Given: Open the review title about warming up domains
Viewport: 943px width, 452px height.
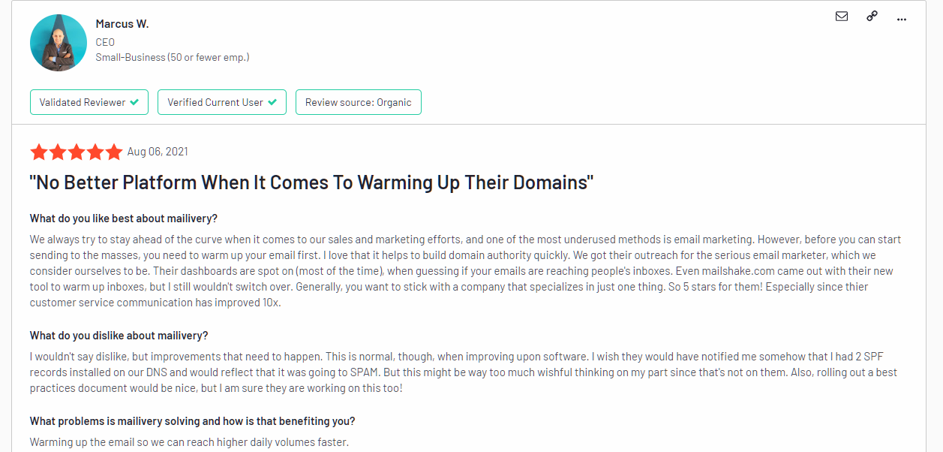Looking at the screenshot, I should coord(311,182).
